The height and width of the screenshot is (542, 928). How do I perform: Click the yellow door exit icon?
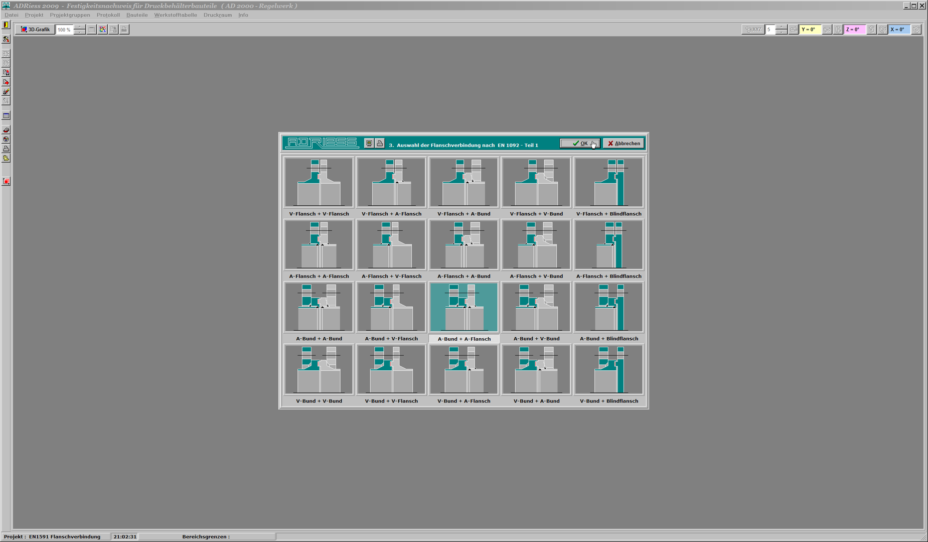click(6, 25)
